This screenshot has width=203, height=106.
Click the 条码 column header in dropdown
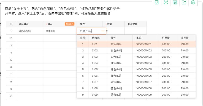click(x=139, y=38)
